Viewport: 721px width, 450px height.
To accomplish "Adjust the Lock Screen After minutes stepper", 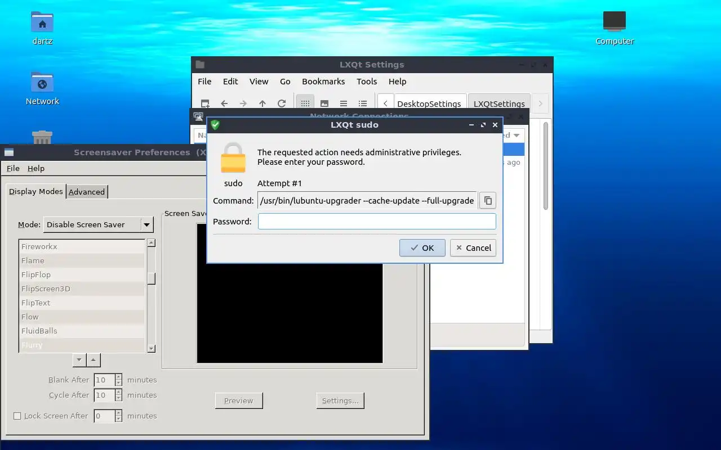I will [x=118, y=416].
